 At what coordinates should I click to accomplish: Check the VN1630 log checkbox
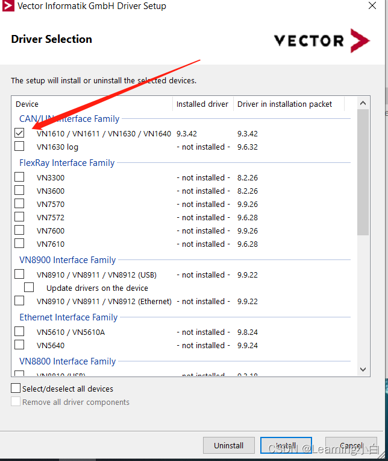coord(19,146)
